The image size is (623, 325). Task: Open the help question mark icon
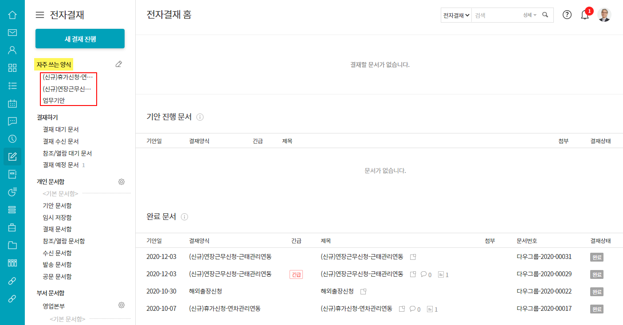[x=567, y=15]
